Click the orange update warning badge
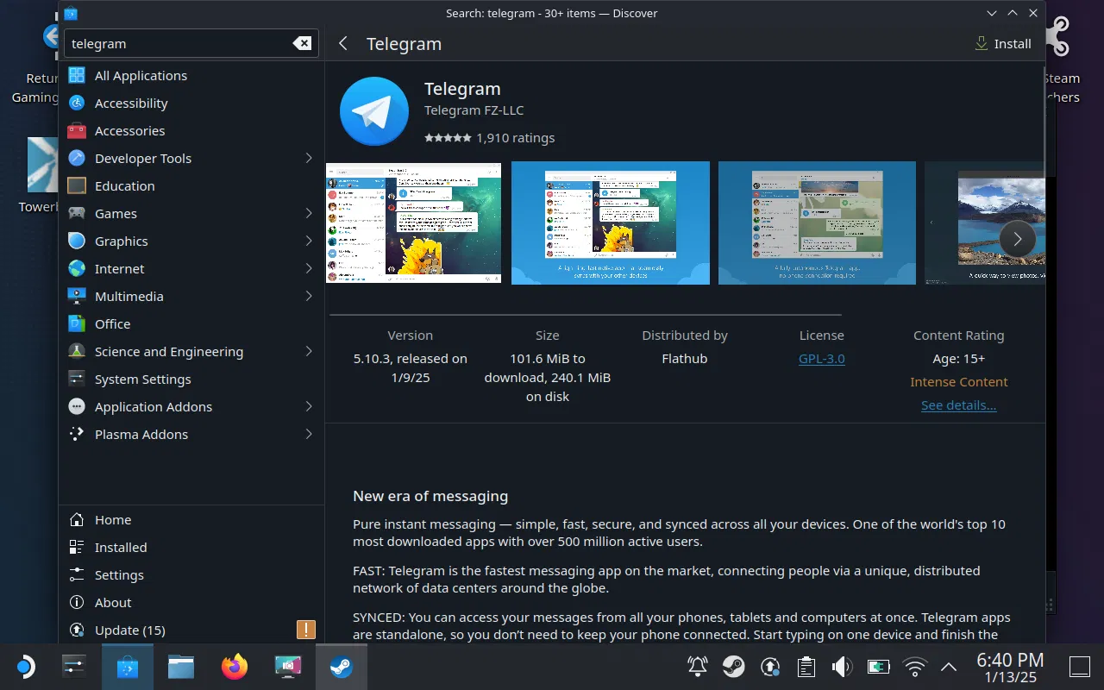This screenshot has width=1104, height=690. coord(306,630)
